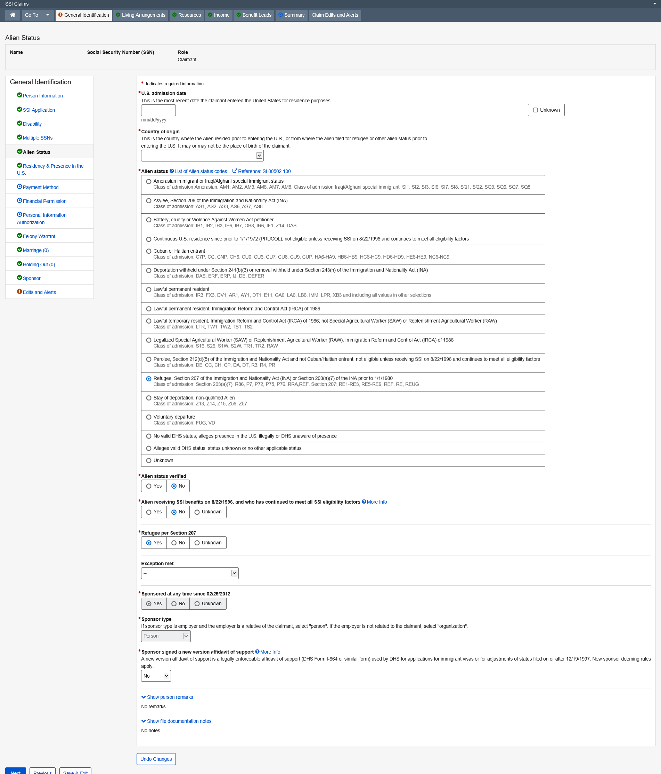Click the green check beside Person Information
The image size is (661, 774).
pyautogui.click(x=19, y=95)
